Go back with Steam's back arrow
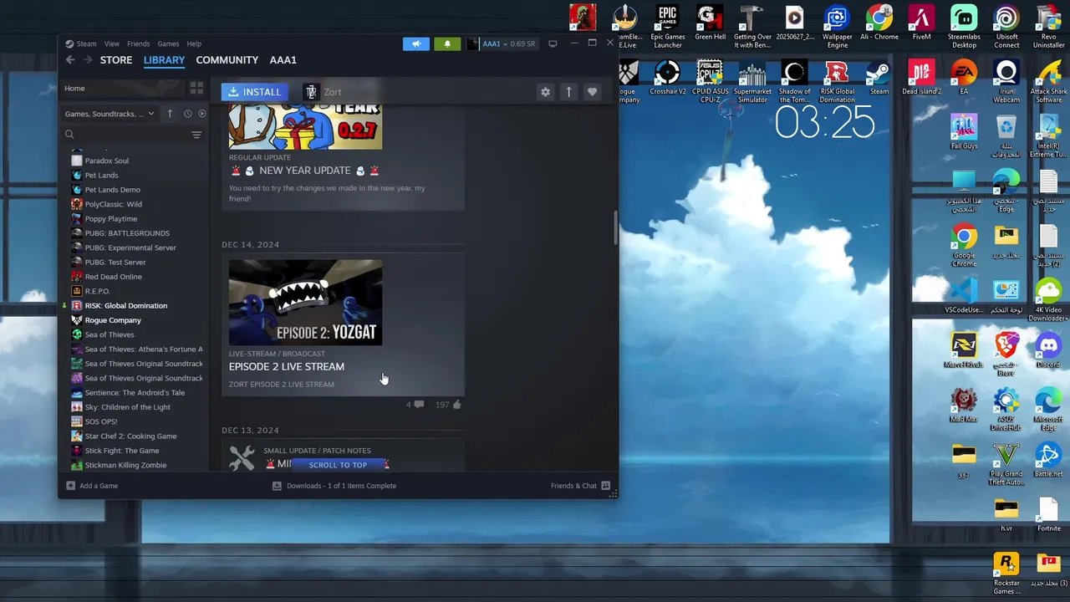1070x602 pixels. tap(70, 60)
